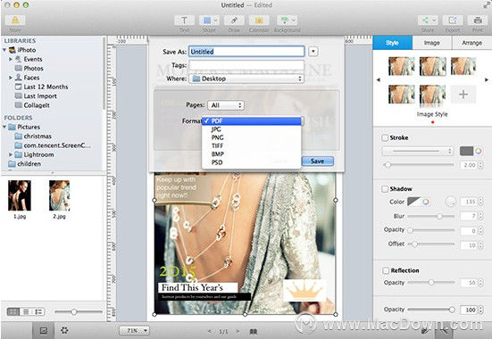Open the zoom level dropdown
492x339 pixels.
pos(134,331)
